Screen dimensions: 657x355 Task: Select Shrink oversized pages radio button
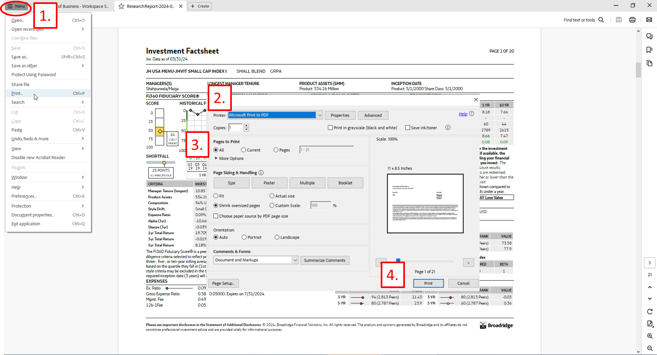(216, 205)
